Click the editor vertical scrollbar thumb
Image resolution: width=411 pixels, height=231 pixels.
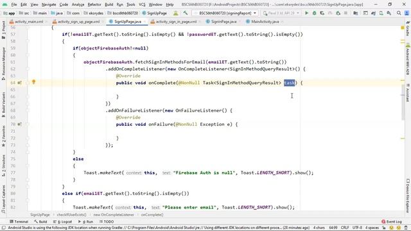(403, 103)
